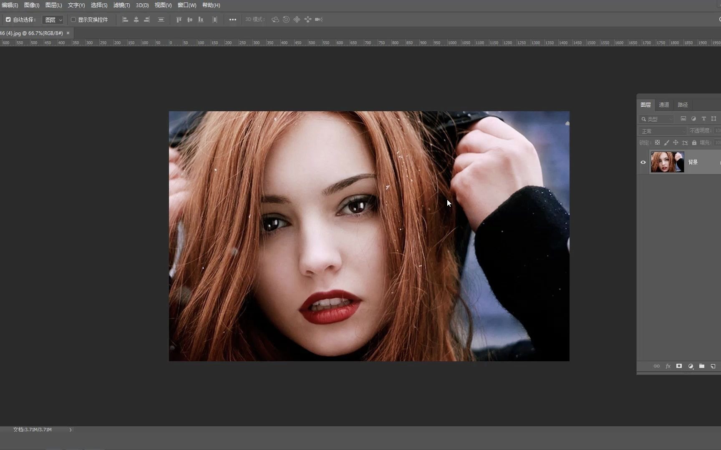Open the 图层 auto-select dropdown
This screenshot has width=721, height=450.
[x=53, y=19]
